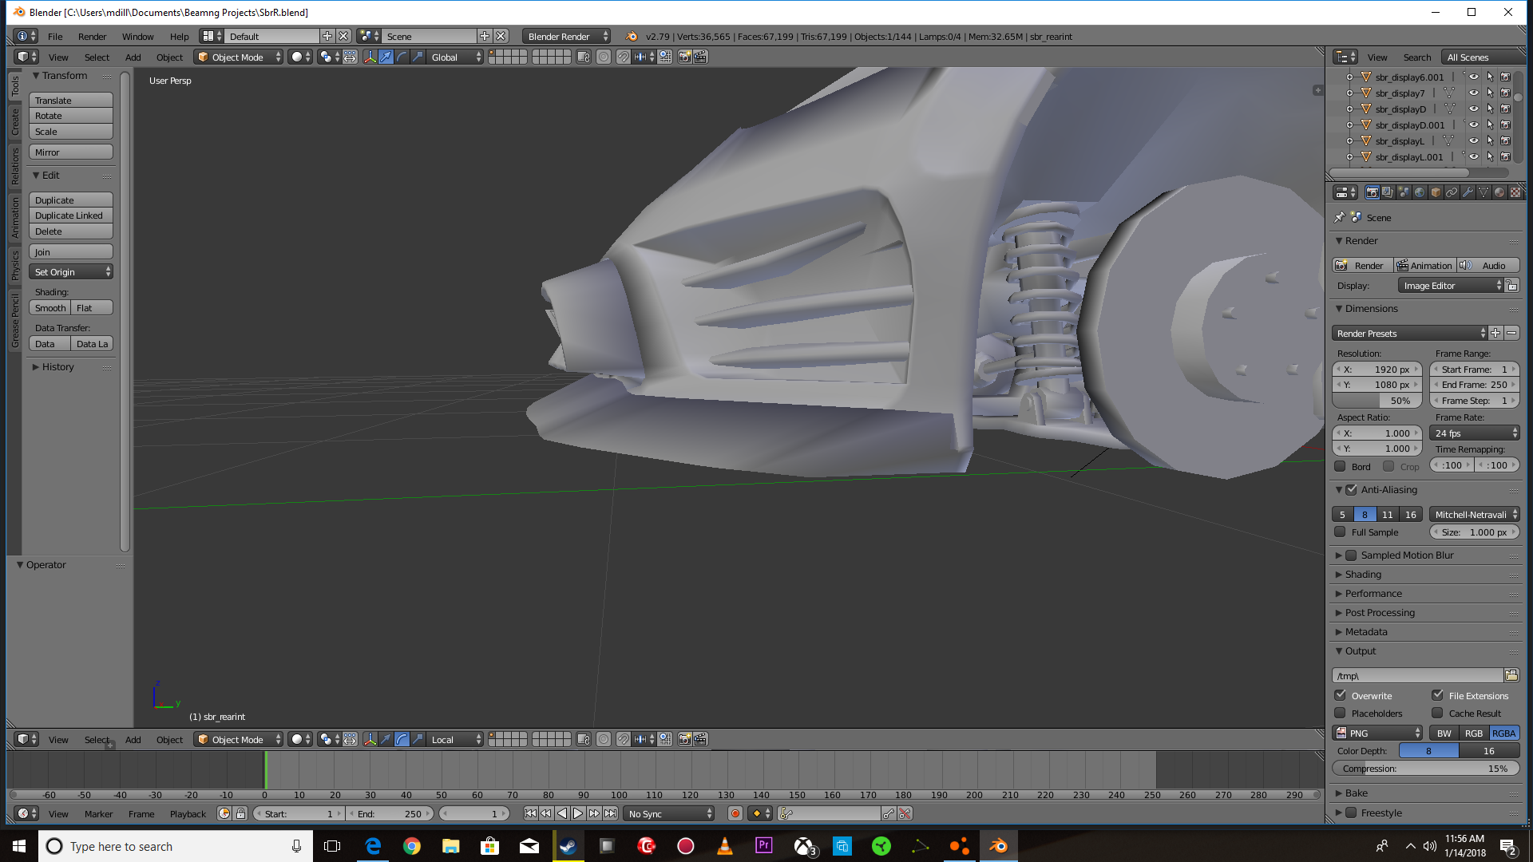Hide sbr_display7 with its eye icon

(x=1474, y=93)
